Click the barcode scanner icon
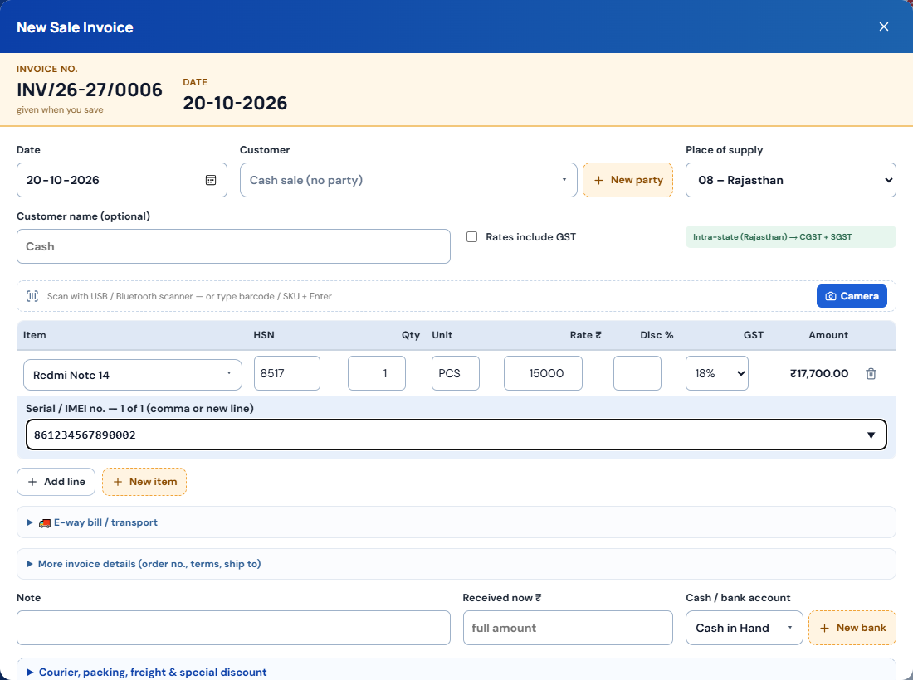 (32, 296)
